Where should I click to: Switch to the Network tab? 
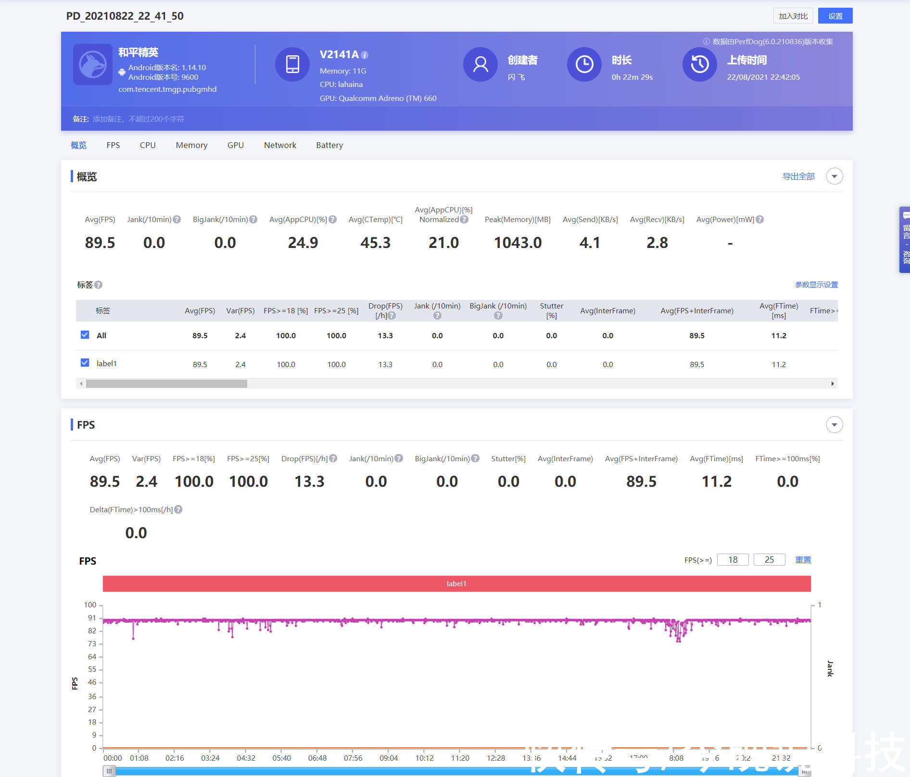click(x=280, y=145)
